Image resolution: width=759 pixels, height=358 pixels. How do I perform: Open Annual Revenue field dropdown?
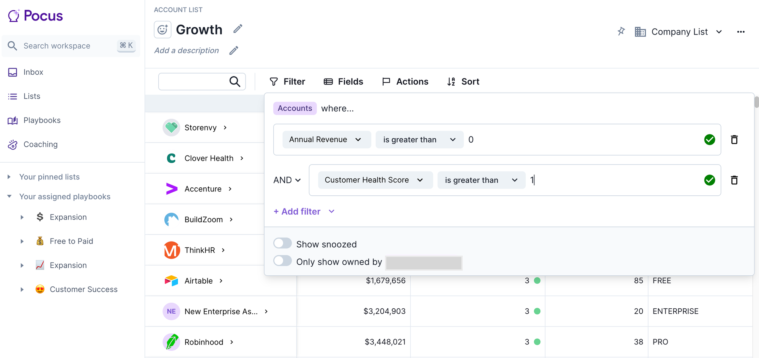point(326,140)
